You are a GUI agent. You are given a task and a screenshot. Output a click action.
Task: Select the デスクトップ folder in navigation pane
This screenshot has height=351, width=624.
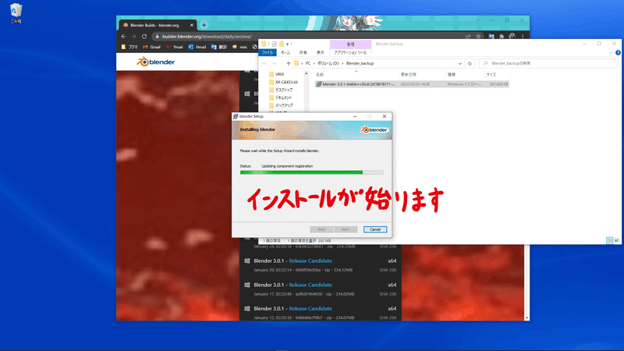281,90
